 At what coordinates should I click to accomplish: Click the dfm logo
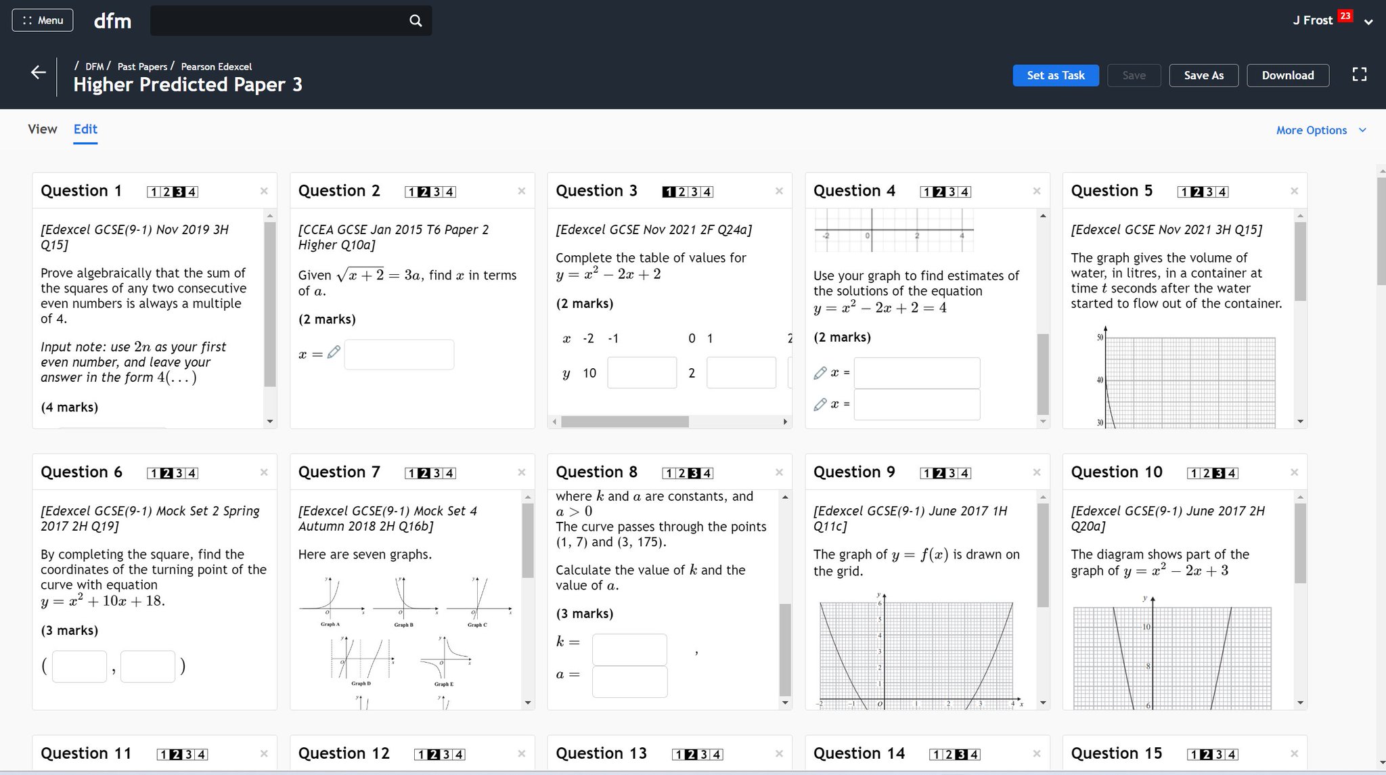click(112, 21)
